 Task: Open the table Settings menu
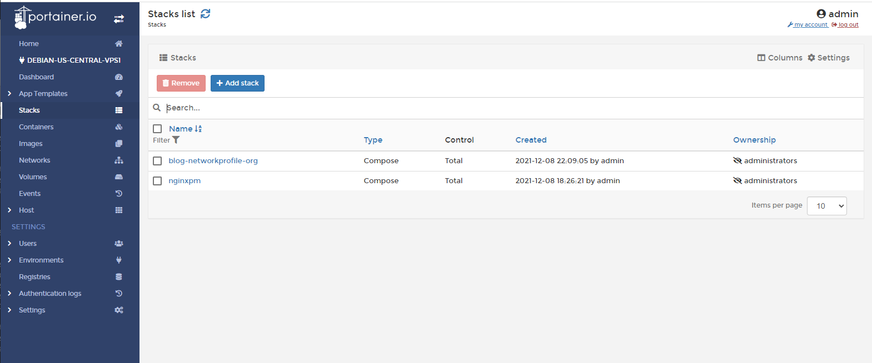pyautogui.click(x=829, y=58)
